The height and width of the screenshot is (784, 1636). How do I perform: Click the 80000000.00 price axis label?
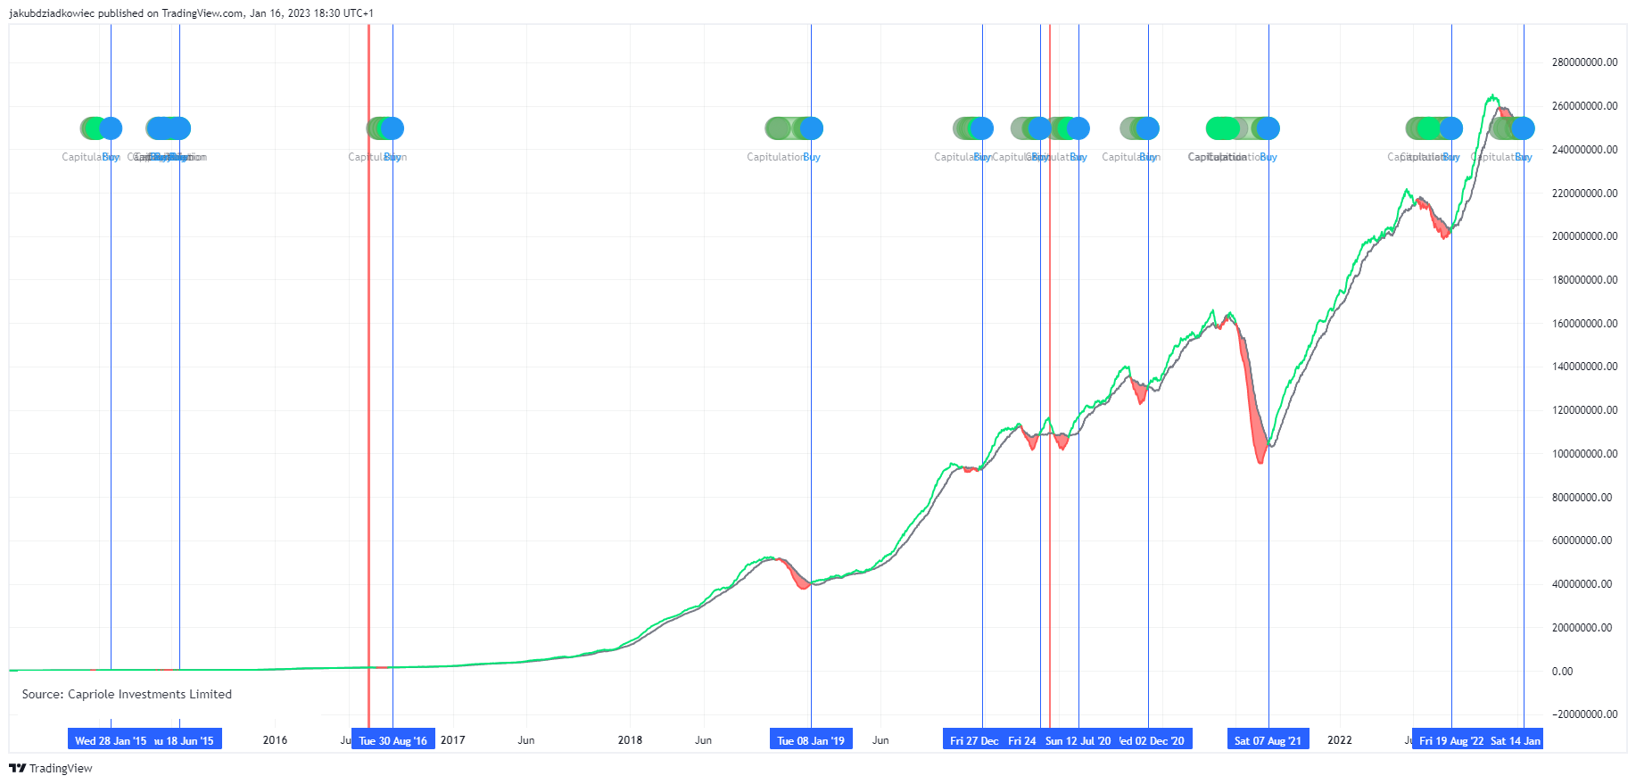pos(1582,498)
